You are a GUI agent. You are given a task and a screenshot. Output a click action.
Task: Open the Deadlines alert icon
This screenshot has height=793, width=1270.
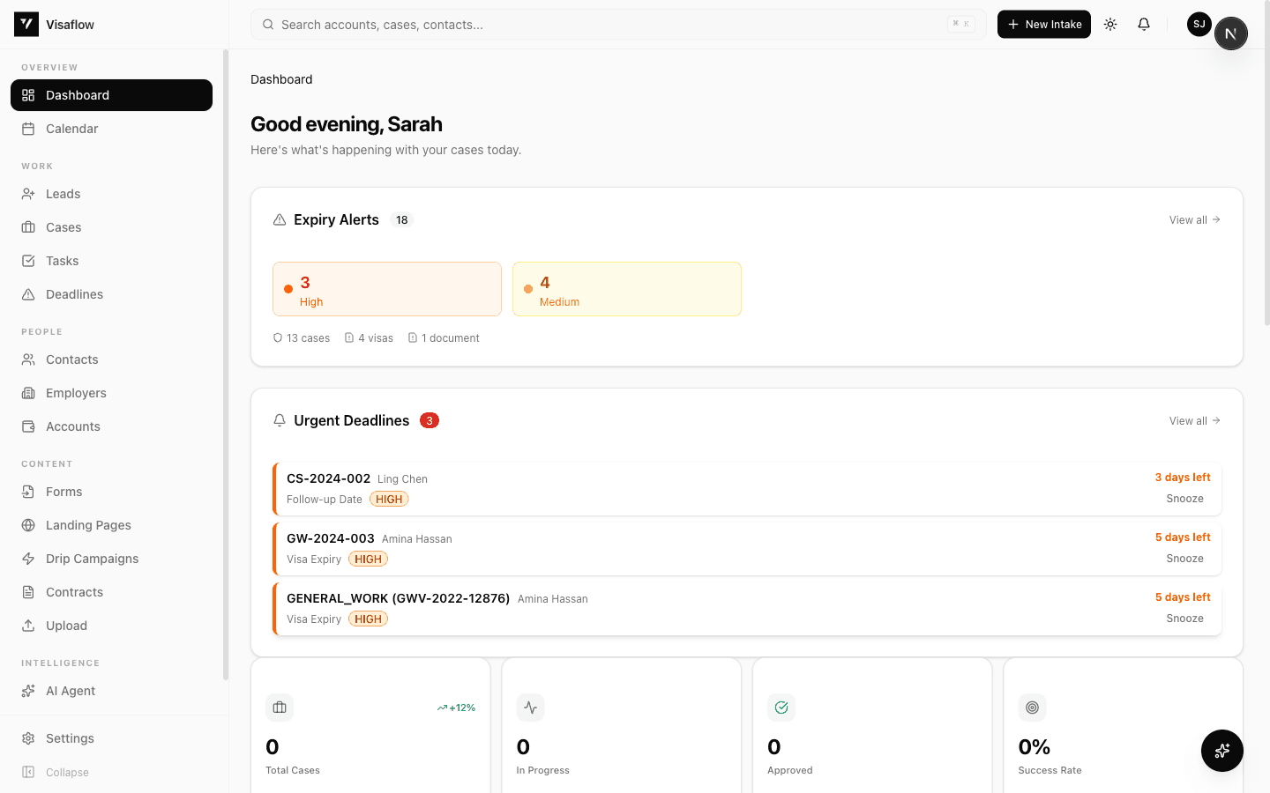[29, 293]
